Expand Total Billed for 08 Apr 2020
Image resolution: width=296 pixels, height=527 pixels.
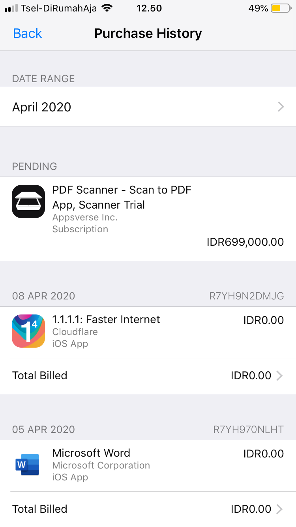point(148,375)
